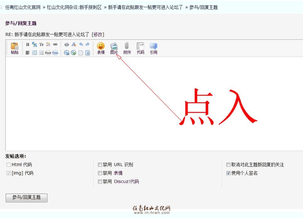
Task: Click the blank page icon
Action: pyautogui.click(x=81, y=53)
